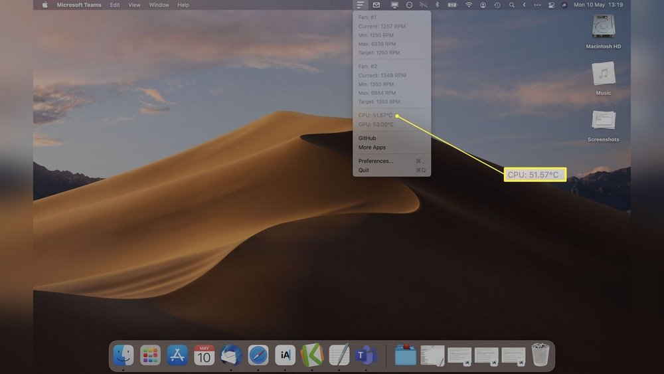Image resolution: width=664 pixels, height=374 pixels.
Task: Open Microsoft Teams from the dock
Action: coord(366,355)
